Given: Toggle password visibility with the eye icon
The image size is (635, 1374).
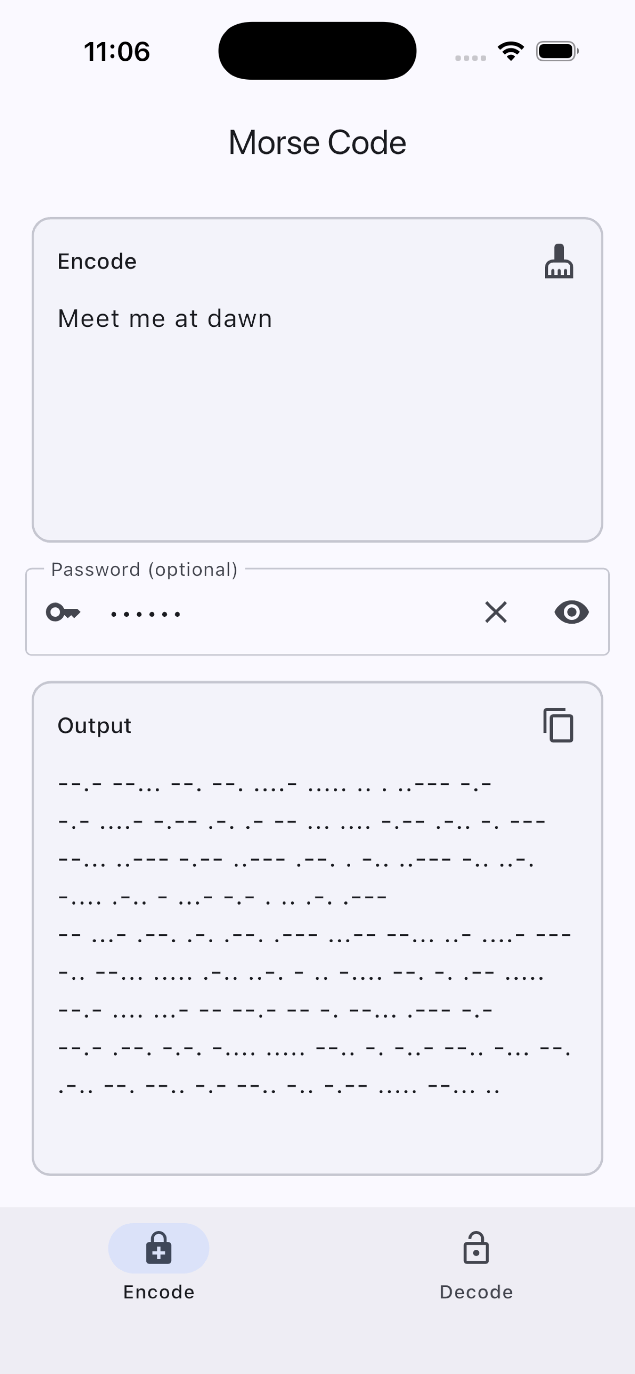Looking at the screenshot, I should tap(572, 612).
